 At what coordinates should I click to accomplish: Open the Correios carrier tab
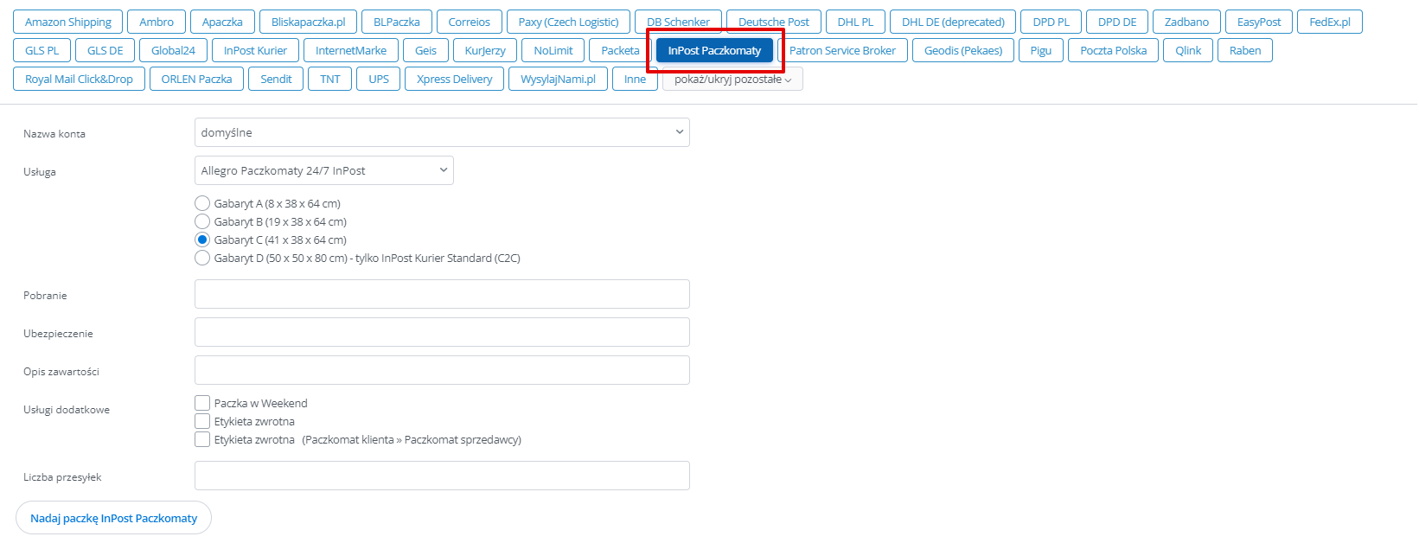[470, 22]
